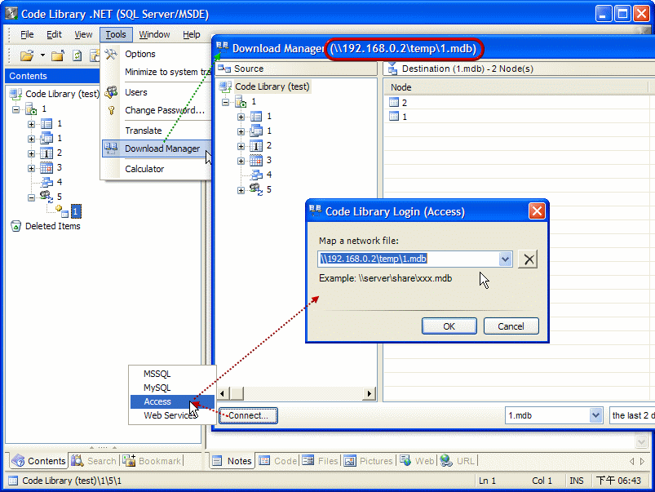Select highlighted child node 1 under 5
The image size is (655, 492).
76,211
